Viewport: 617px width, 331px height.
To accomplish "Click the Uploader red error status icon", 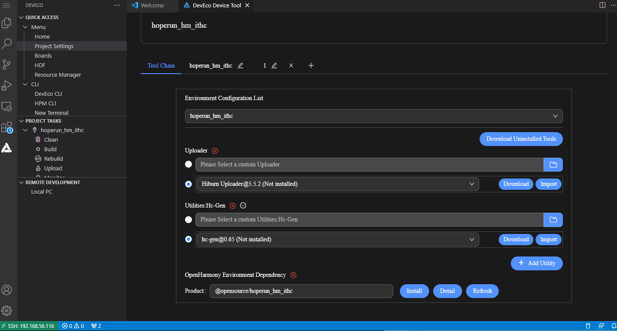I will 215,151.
